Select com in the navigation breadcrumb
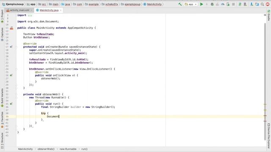The height and width of the screenshot is (152, 271). click(x=77, y=4)
